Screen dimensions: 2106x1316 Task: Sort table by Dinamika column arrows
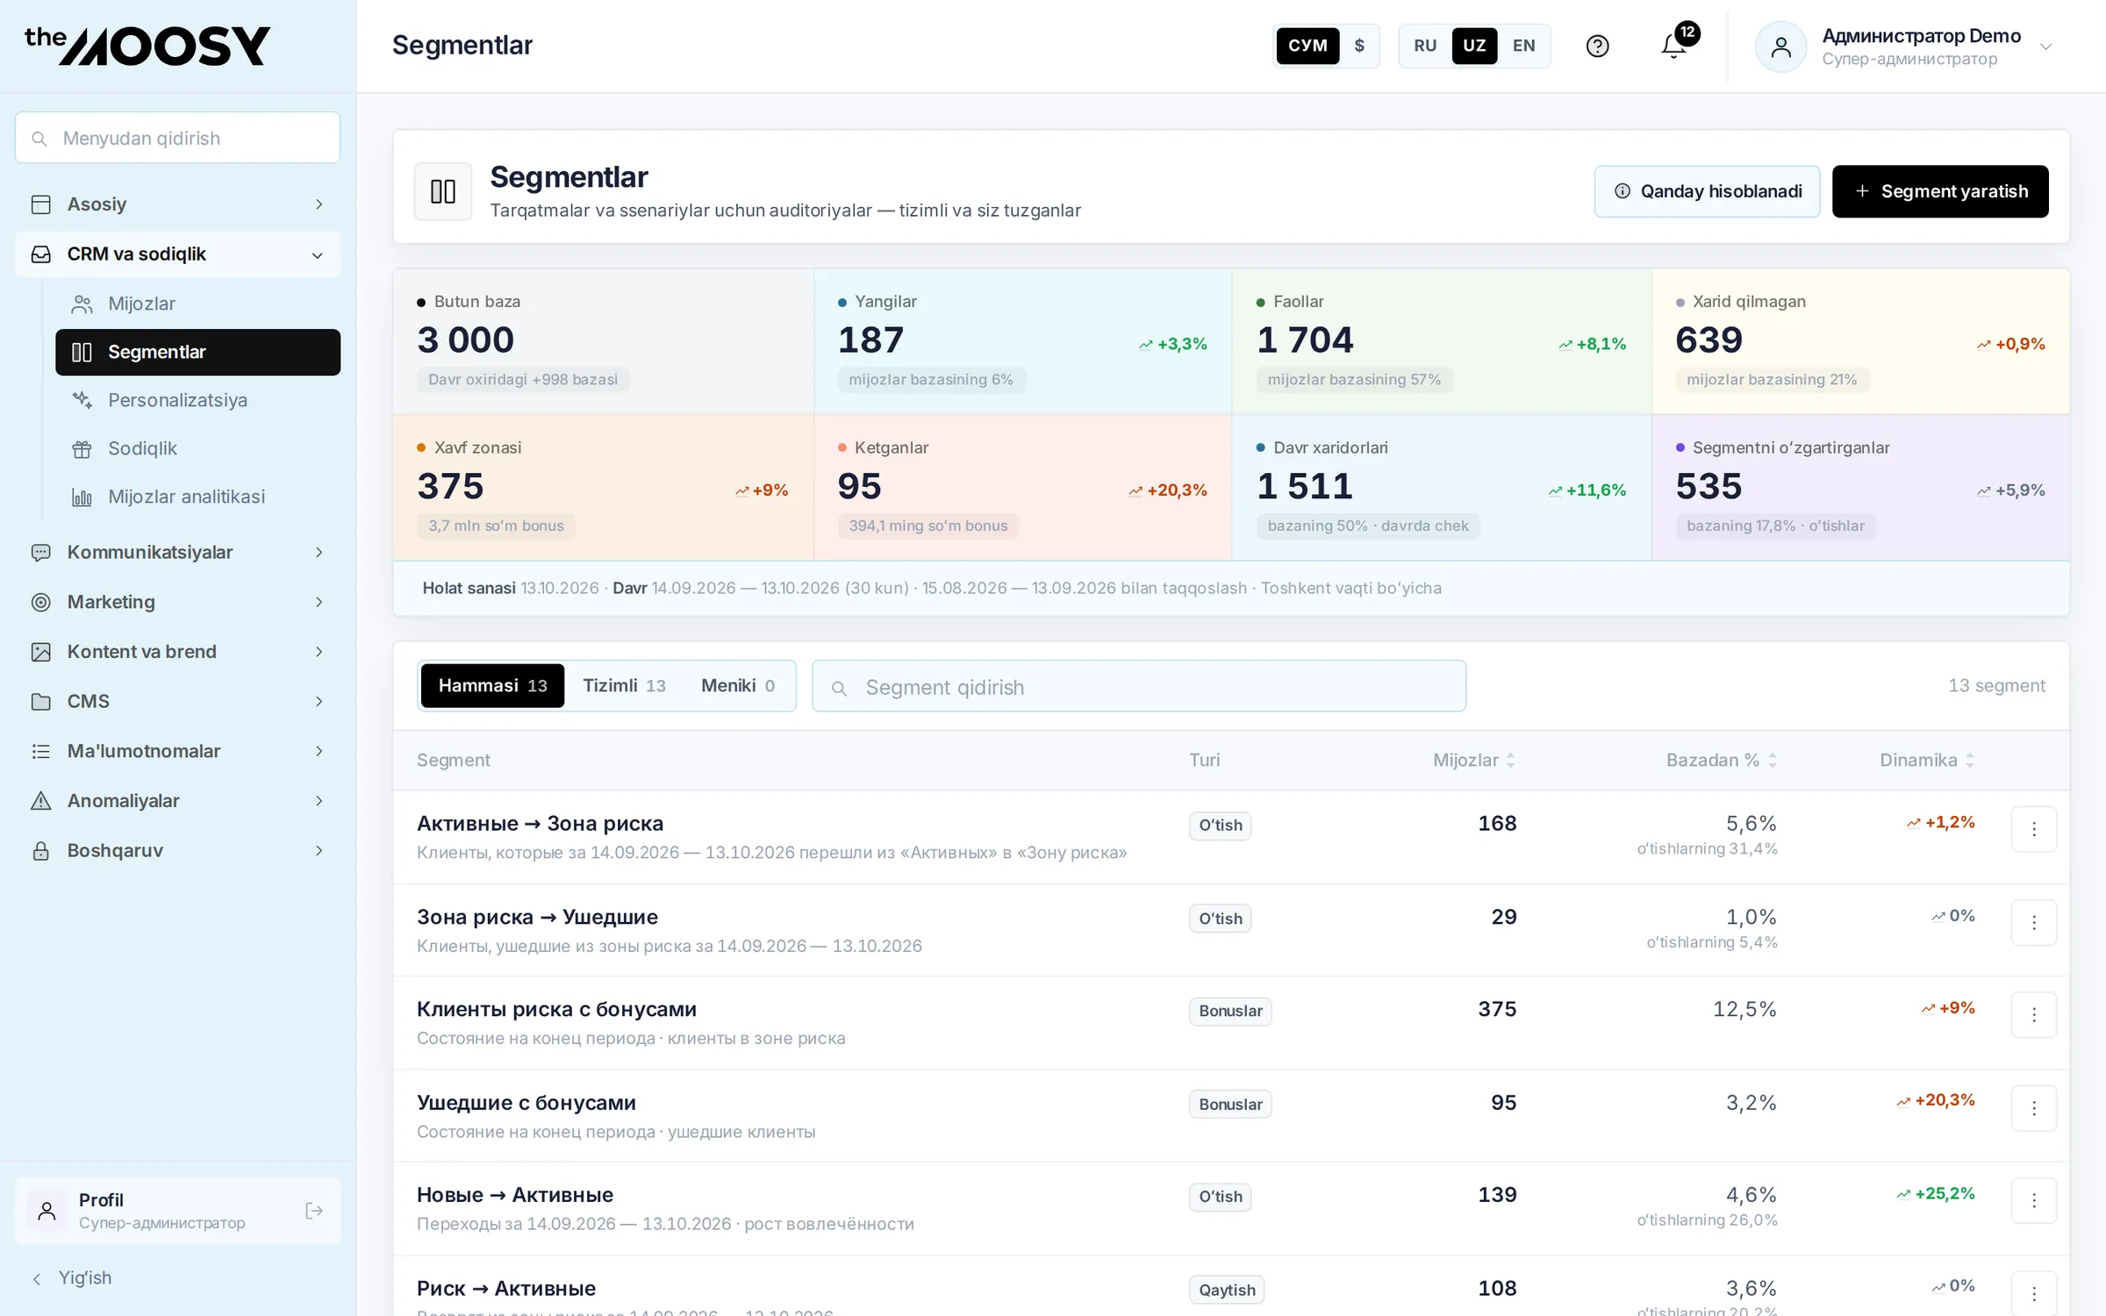(1970, 761)
